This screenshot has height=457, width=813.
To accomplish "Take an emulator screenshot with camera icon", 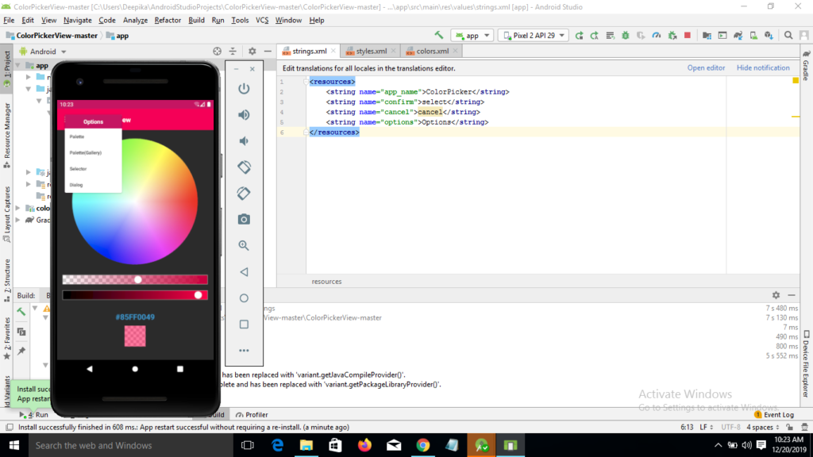I will [x=244, y=219].
